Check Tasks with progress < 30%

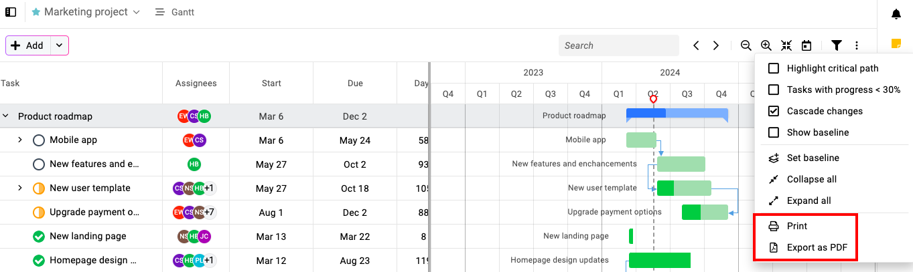point(774,90)
